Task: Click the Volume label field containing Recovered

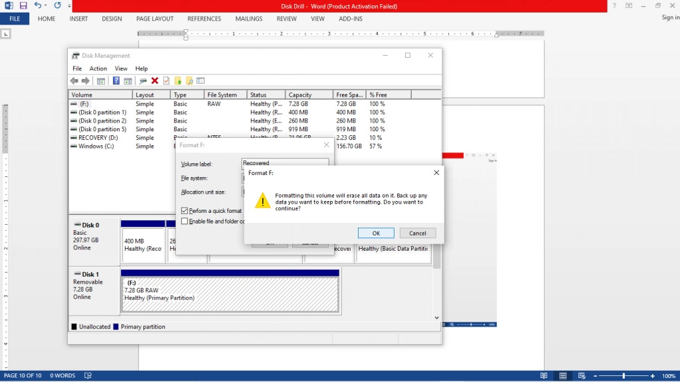Action: (285, 163)
